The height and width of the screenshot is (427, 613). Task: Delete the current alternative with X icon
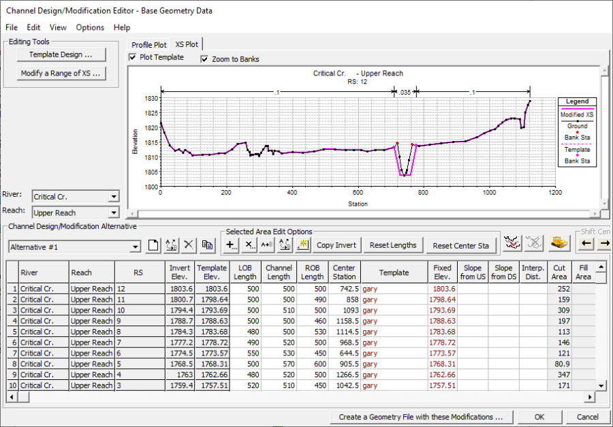(189, 246)
